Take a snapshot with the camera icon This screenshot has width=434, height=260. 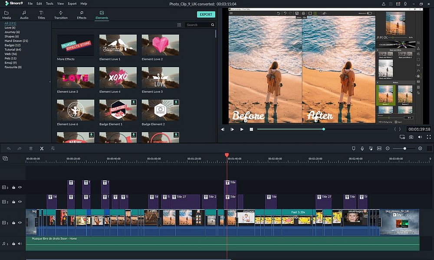coord(411,137)
